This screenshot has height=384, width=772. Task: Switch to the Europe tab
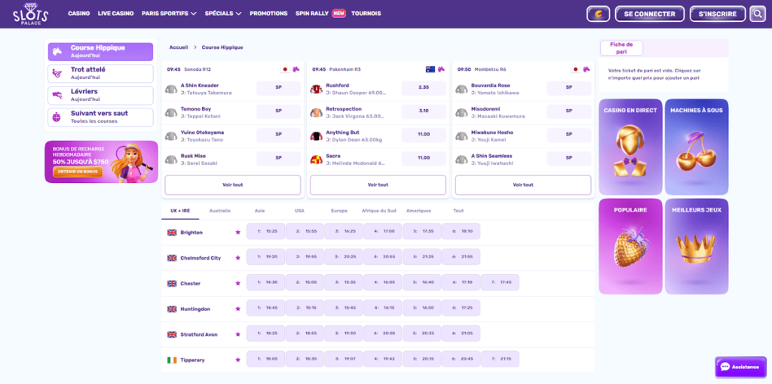click(x=339, y=211)
